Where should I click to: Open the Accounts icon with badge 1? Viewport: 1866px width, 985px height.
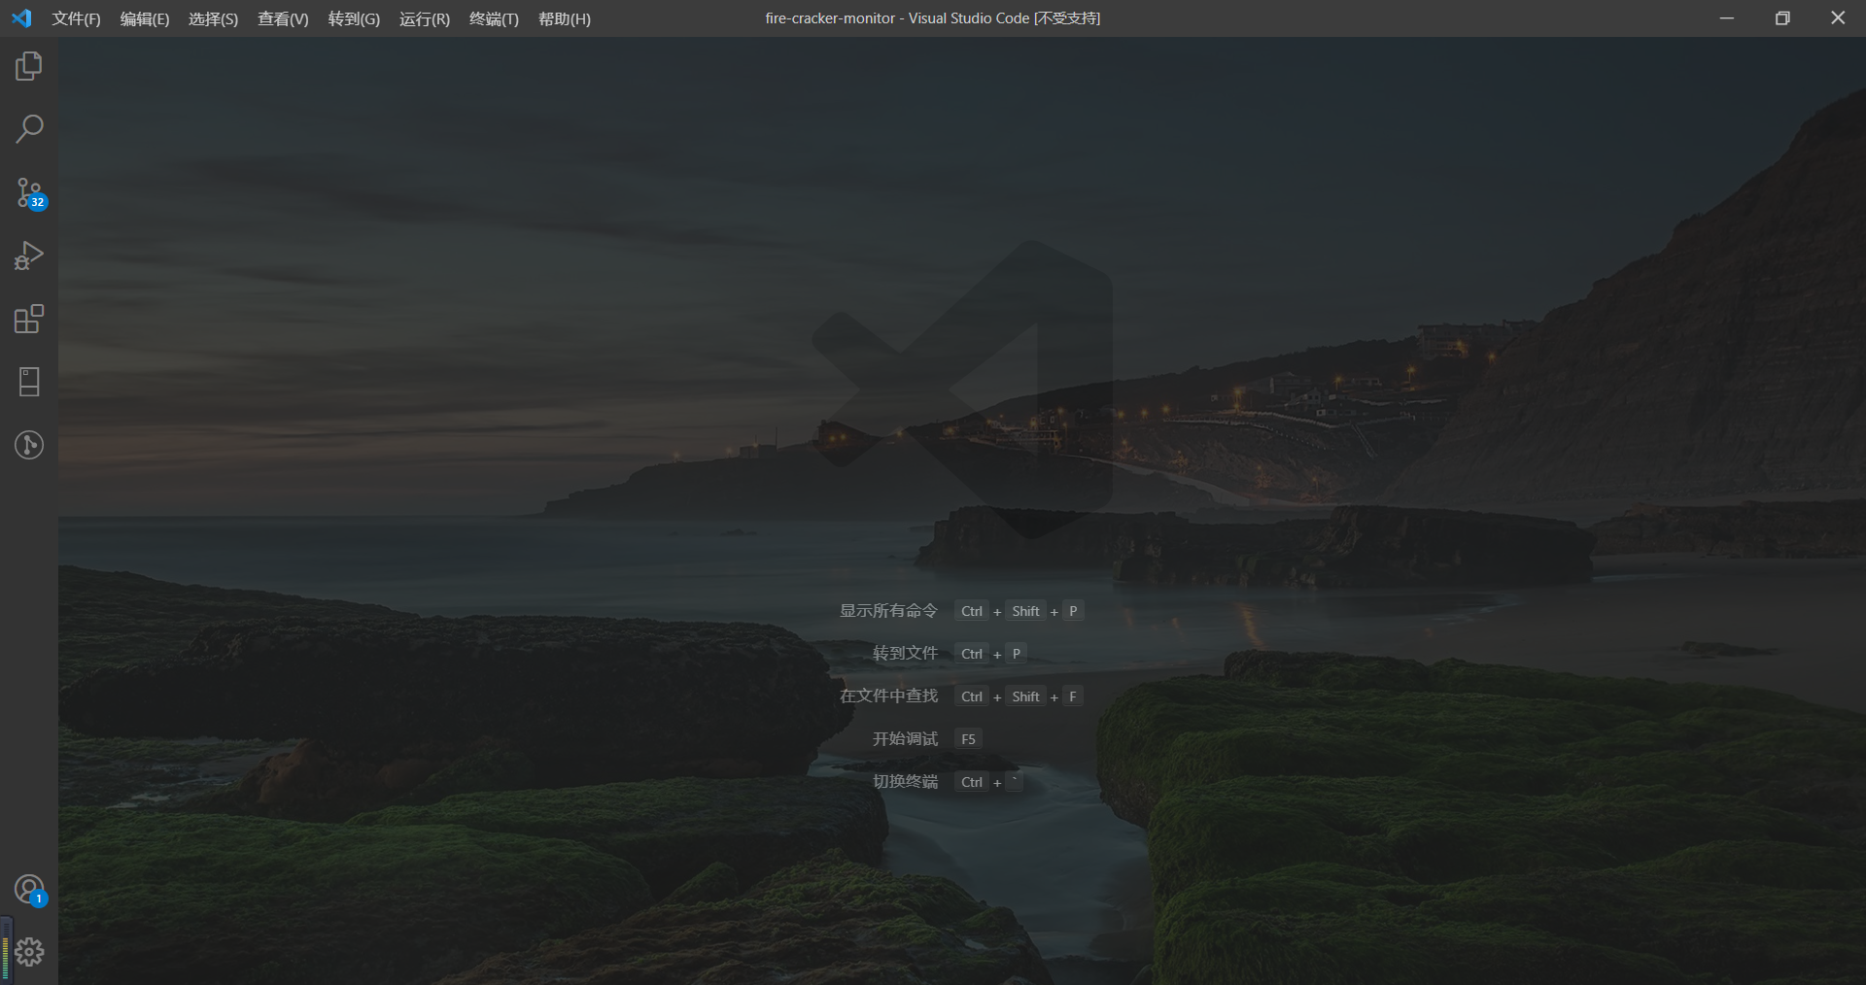(29, 890)
